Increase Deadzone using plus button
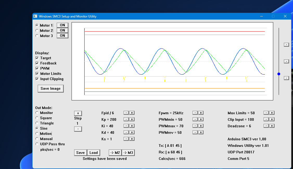 [x=272, y=126]
